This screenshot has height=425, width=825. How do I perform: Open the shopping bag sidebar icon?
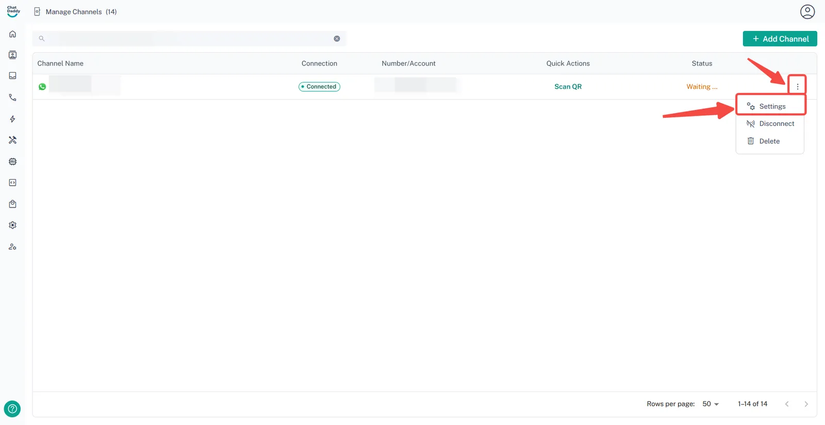pos(12,204)
